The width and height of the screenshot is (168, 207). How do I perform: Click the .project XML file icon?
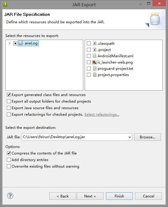pyautogui.click(x=95, y=50)
